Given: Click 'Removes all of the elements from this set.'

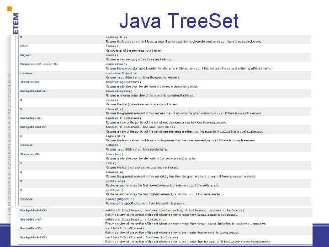Looking at the screenshot, I should point(134,51).
